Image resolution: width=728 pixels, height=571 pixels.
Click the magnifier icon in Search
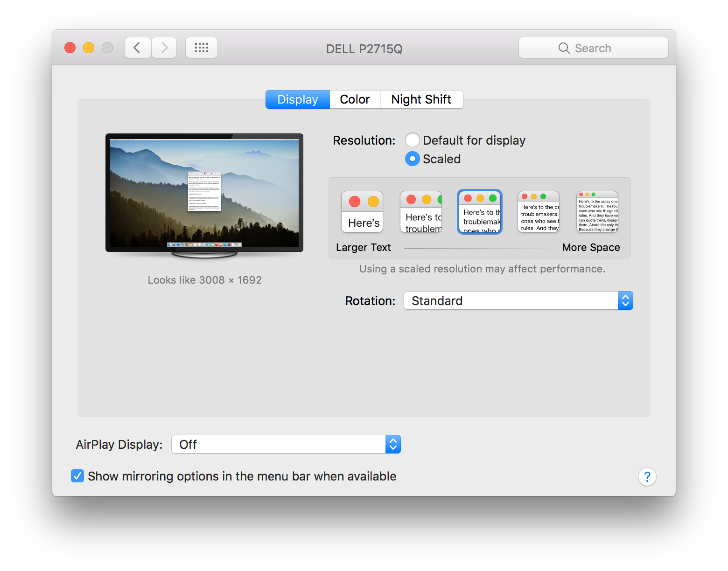pyautogui.click(x=564, y=48)
